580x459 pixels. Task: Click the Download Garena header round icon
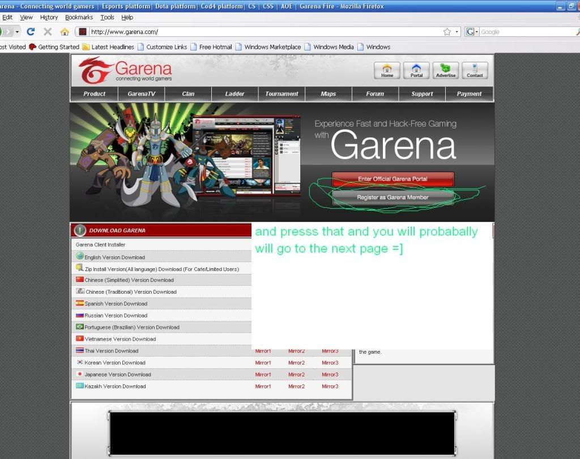(x=80, y=230)
